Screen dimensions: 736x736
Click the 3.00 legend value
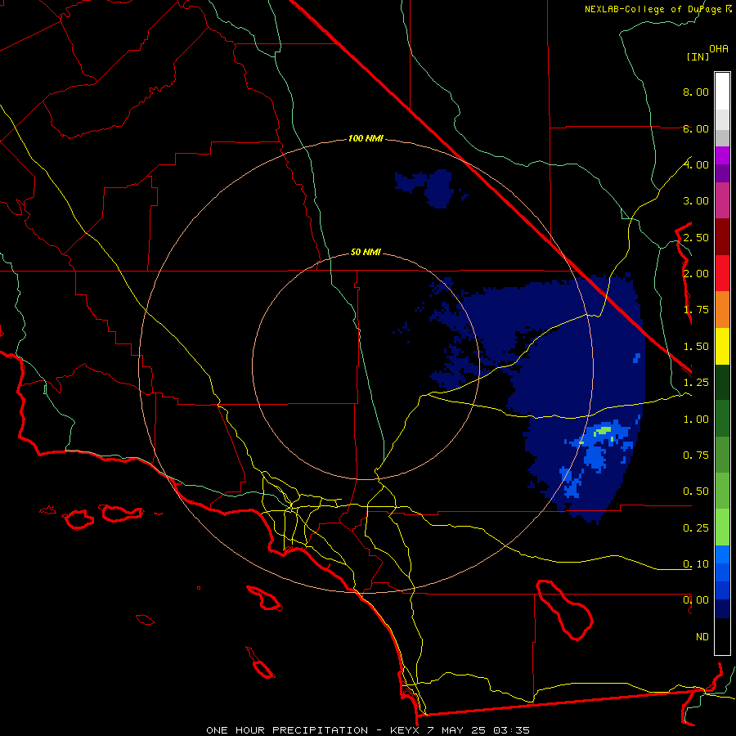click(x=696, y=201)
